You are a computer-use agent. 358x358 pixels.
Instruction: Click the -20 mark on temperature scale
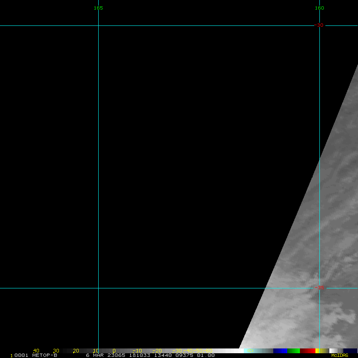pos(157,351)
